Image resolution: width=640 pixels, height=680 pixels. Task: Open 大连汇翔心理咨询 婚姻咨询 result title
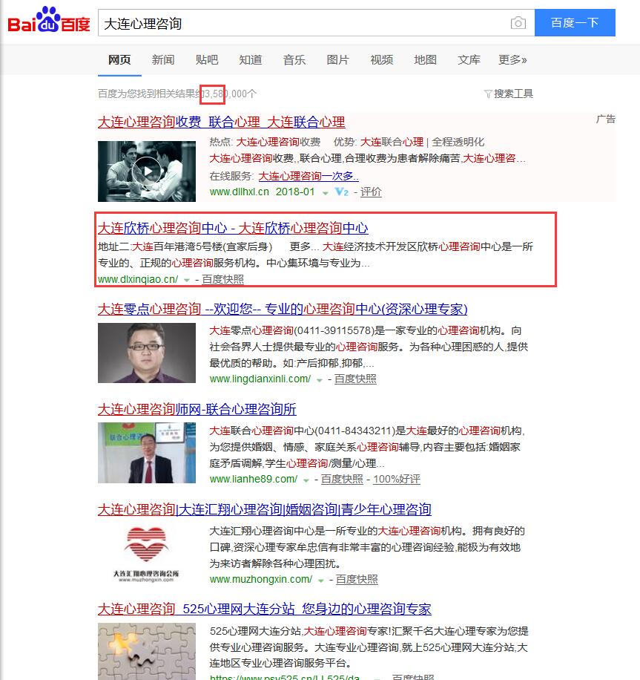pyautogui.click(x=264, y=509)
